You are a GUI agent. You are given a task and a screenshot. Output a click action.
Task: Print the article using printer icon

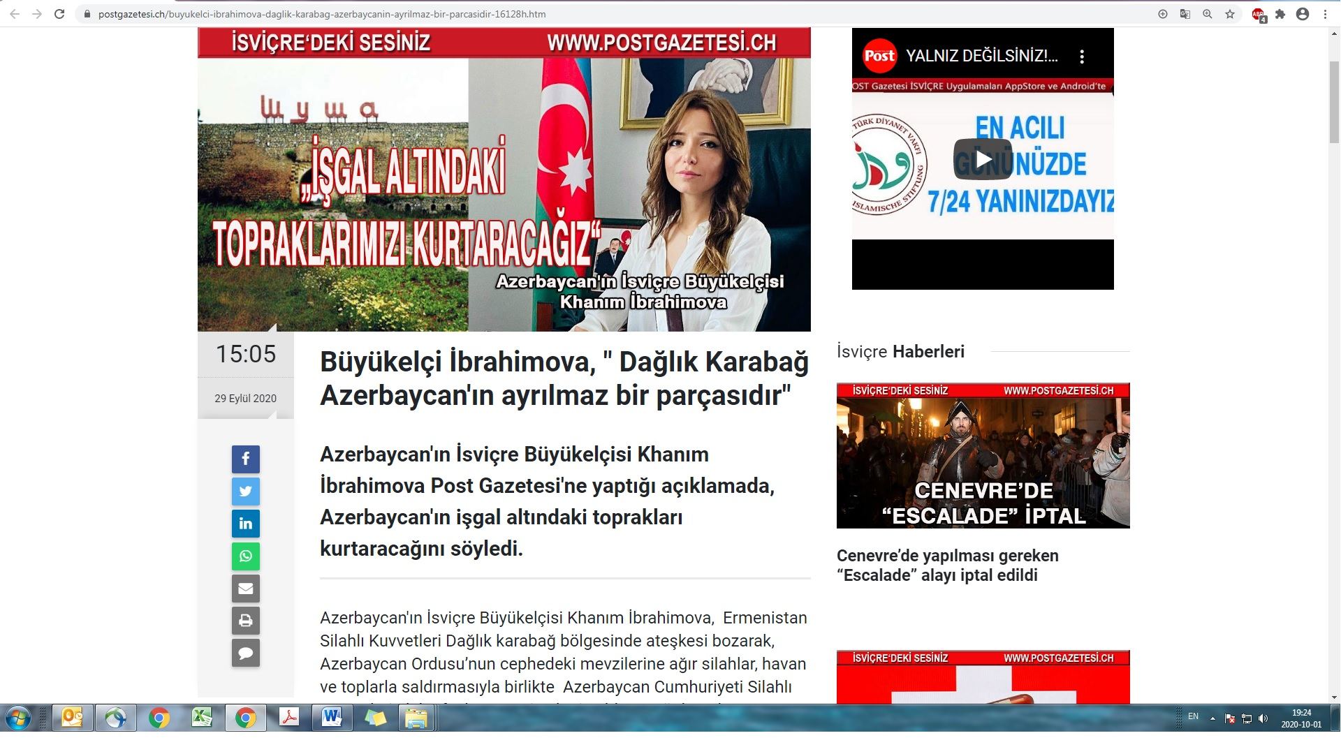point(246,621)
